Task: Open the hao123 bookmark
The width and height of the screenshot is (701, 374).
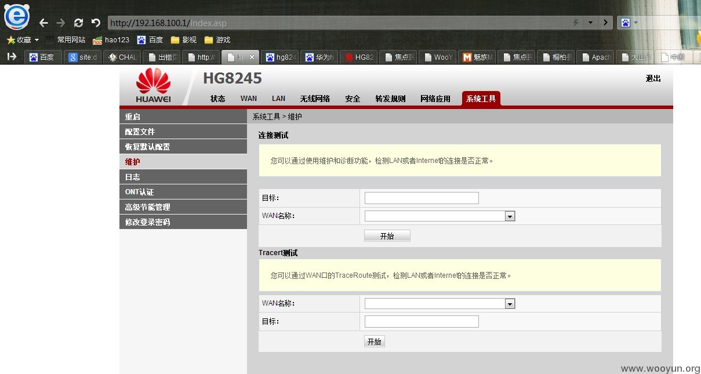Action: [x=111, y=40]
